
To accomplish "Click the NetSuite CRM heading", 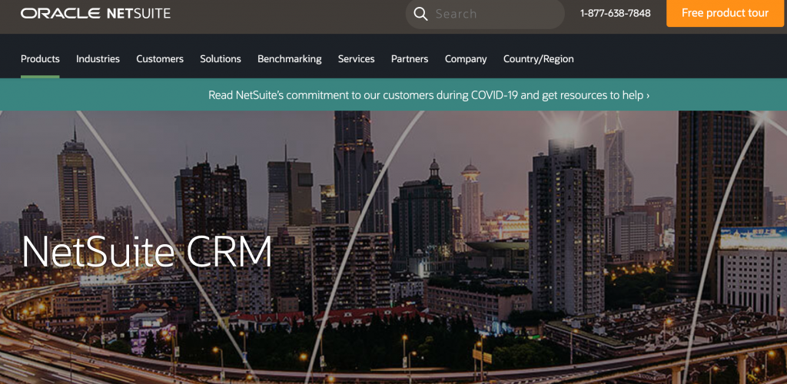I will coord(147,251).
